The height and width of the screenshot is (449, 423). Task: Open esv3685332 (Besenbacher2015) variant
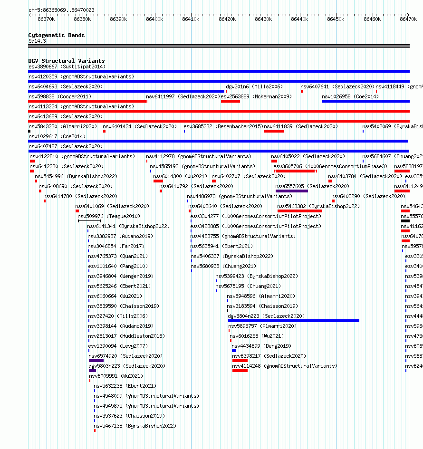pos(223,126)
